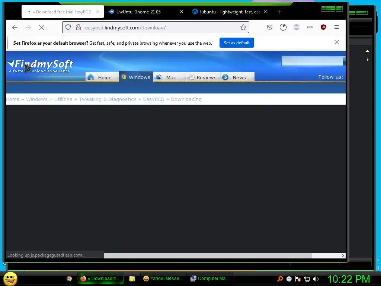This screenshot has height=286, width=381.
Task: Click the Utilities breadcrumb link
Action: (63, 99)
